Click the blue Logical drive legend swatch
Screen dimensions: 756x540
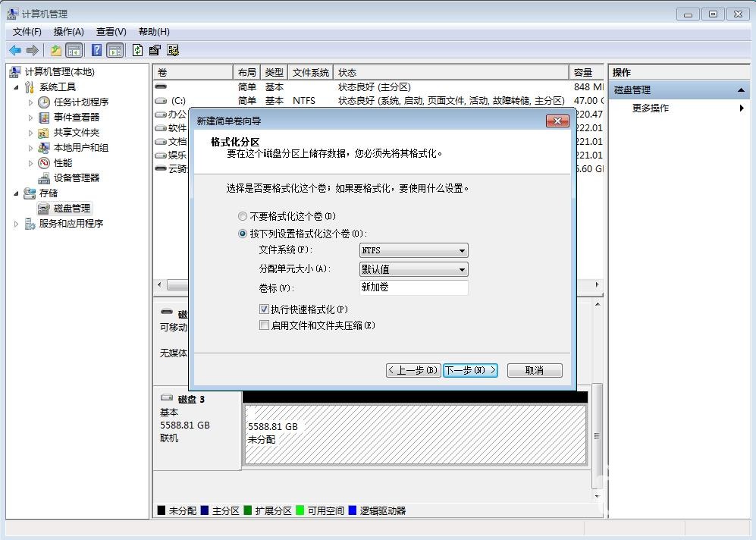(x=353, y=510)
